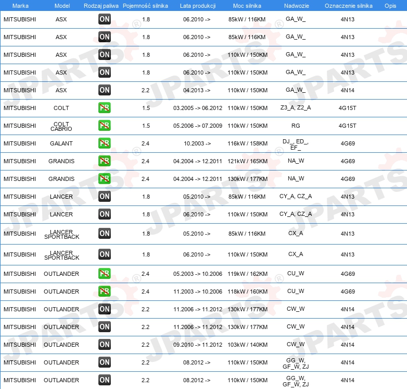This screenshot has height=389, width=407.
Task: Click PB icon in OUTLANDER 118kW / 160KM row
Action: 104,291
